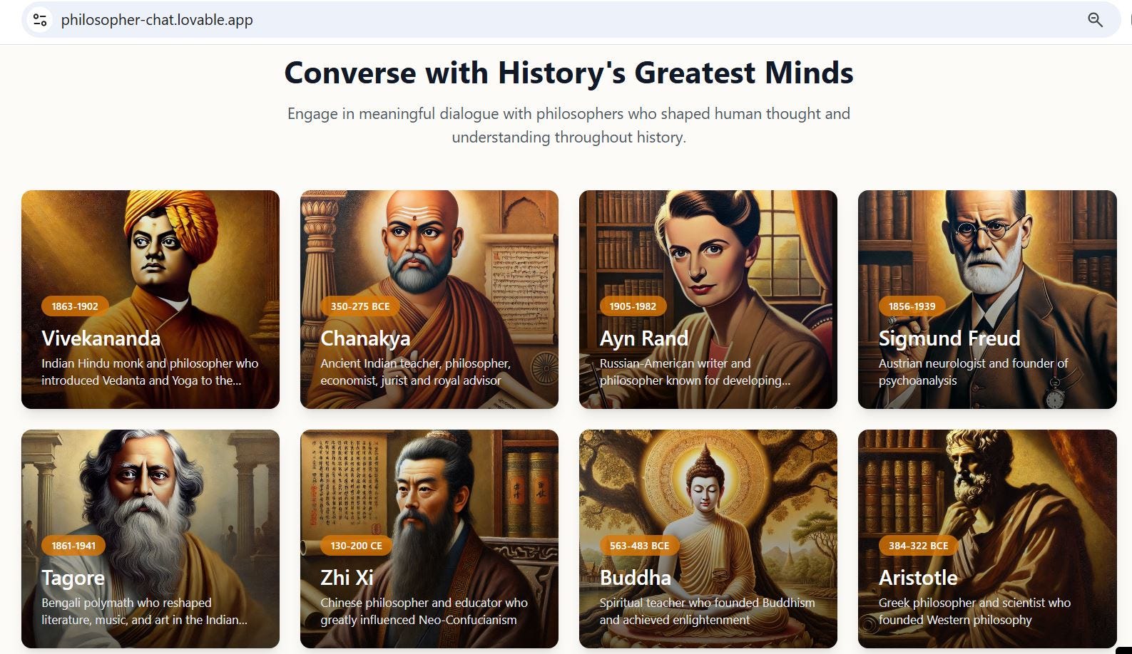
Task: Open the Buddha philosopher card
Action: 708,539
